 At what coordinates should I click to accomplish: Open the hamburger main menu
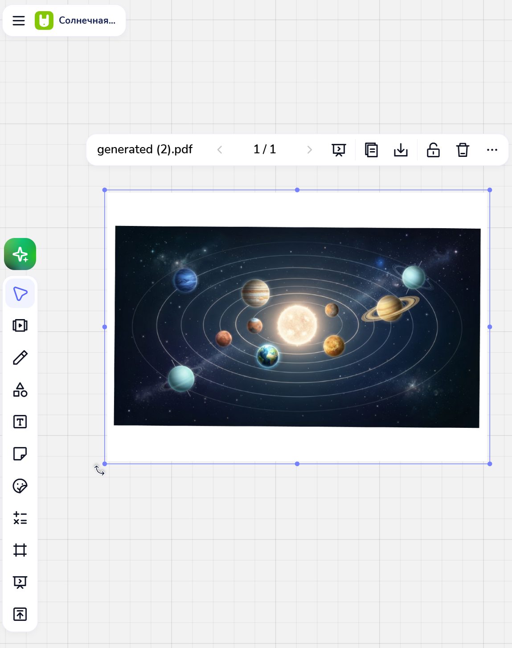[x=19, y=21]
